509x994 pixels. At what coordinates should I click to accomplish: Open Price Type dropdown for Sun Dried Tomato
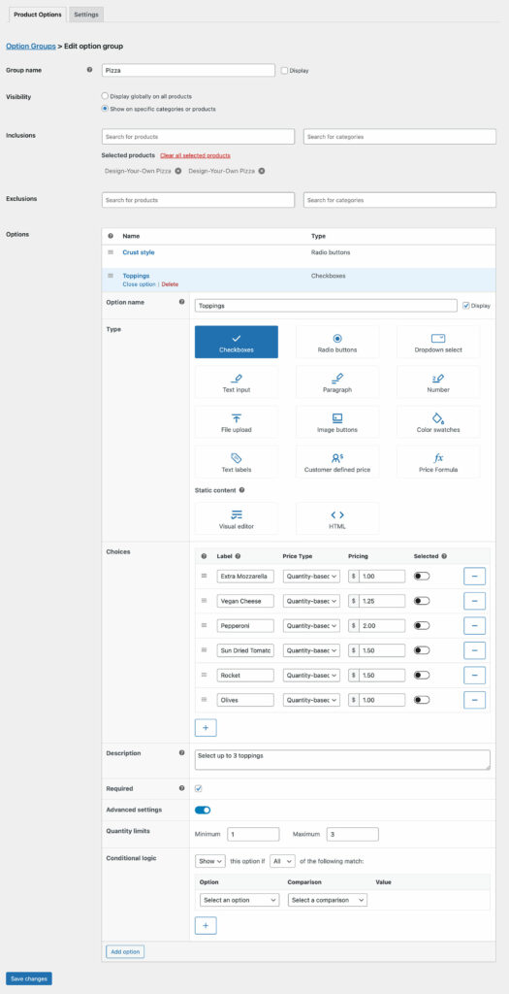coord(311,650)
